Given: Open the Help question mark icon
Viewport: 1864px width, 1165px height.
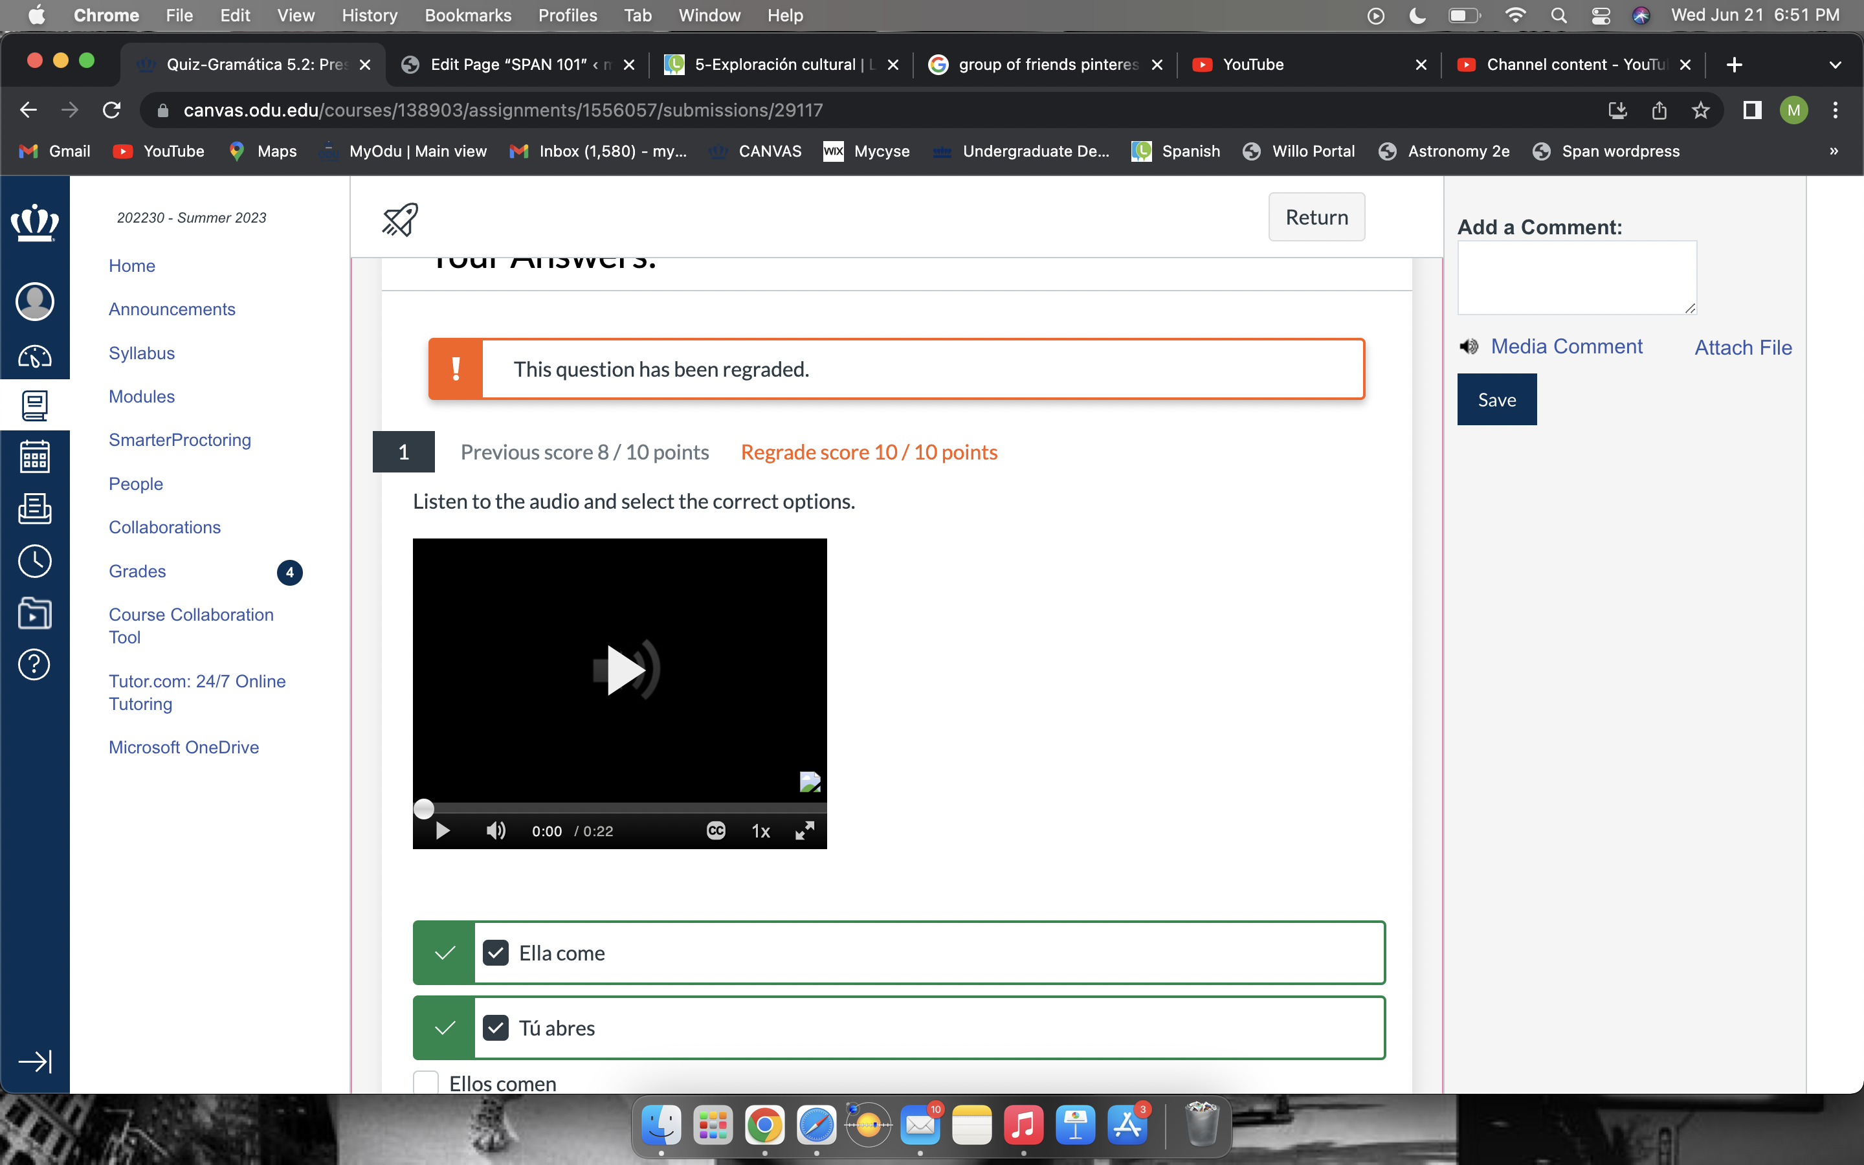Looking at the screenshot, I should click(x=35, y=664).
